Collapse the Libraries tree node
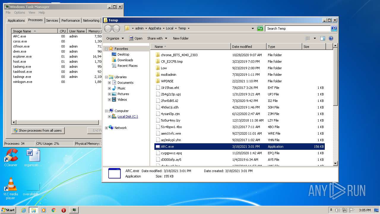 [x=106, y=77]
